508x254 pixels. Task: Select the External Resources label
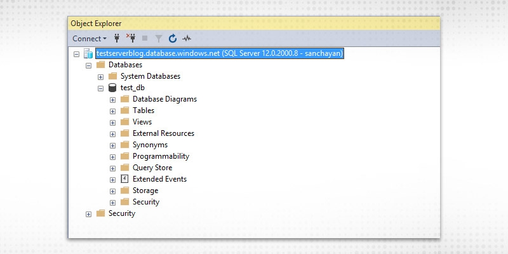click(x=164, y=133)
